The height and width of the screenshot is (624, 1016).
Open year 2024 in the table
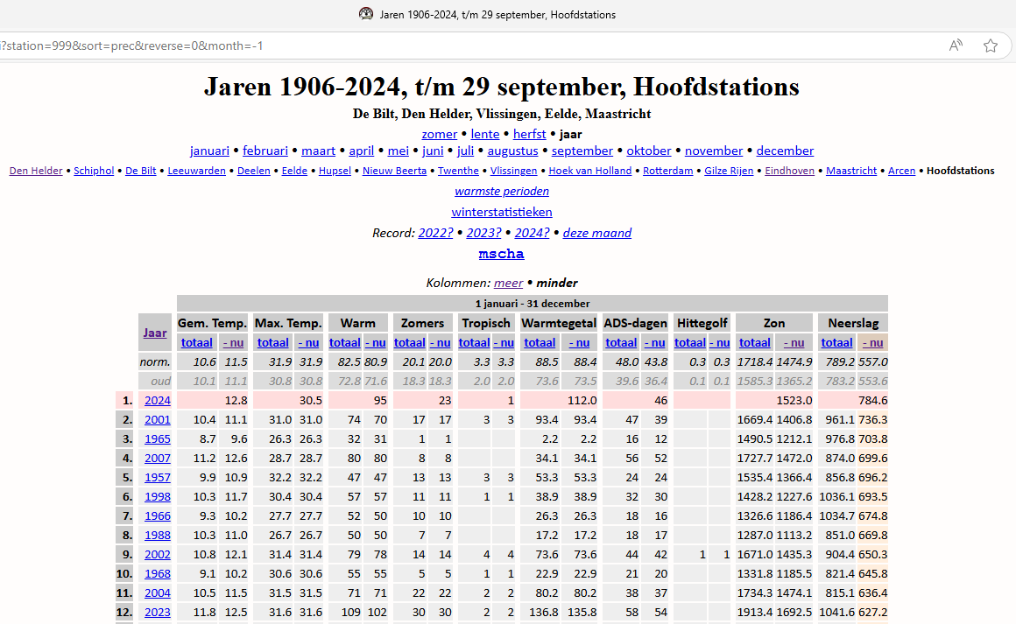click(x=158, y=400)
